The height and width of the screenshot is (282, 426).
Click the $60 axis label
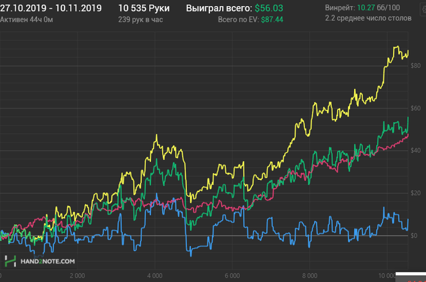pyautogui.click(x=416, y=108)
